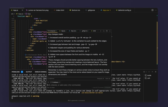Click line number 179 in gutter
The width and height of the screenshot is (168, 107).
pyautogui.click(x=13, y=39)
